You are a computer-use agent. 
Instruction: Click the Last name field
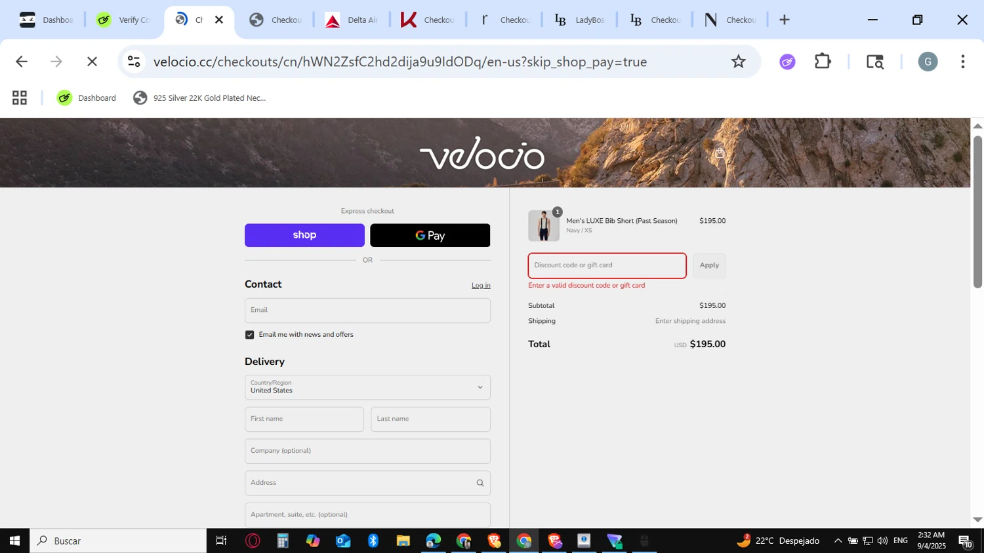click(430, 419)
